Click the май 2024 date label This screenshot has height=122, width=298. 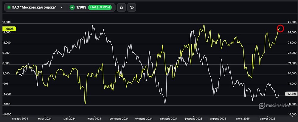(x=69, y=119)
